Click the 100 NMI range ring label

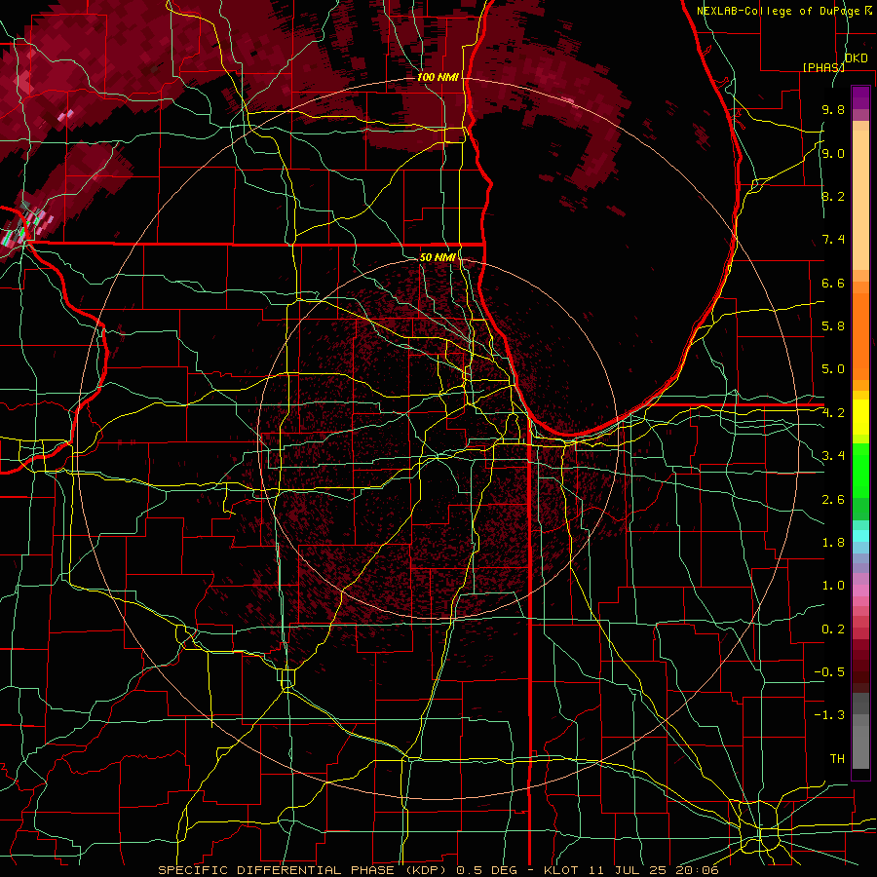(438, 77)
